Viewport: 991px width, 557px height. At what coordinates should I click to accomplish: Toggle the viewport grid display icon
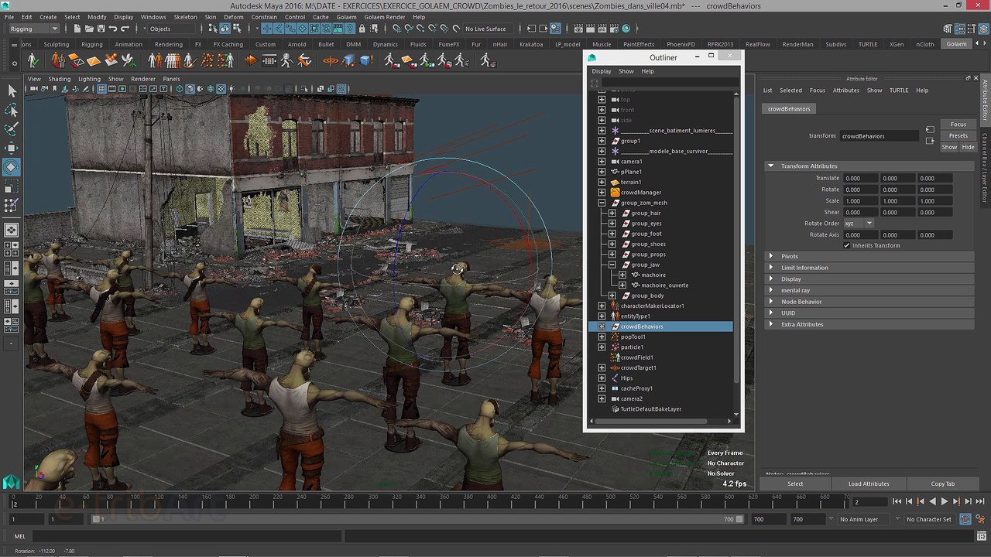(101, 89)
